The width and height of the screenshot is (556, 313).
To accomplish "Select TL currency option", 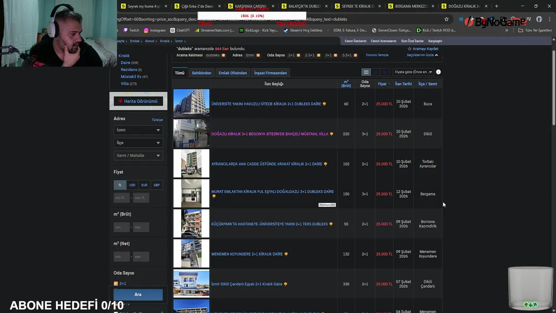I will (x=120, y=185).
